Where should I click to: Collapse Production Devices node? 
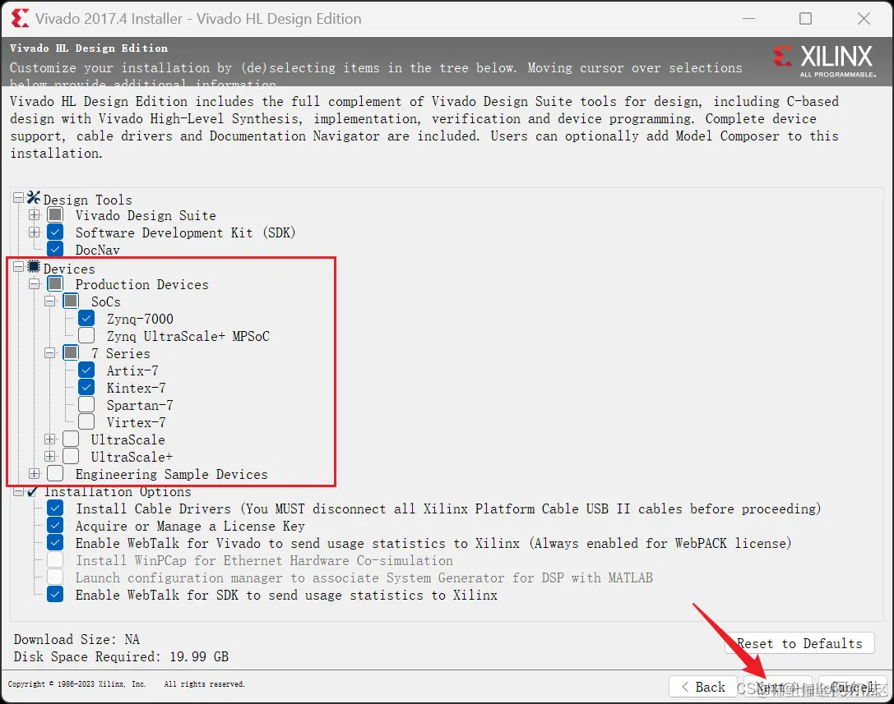(x=35, y=283)
